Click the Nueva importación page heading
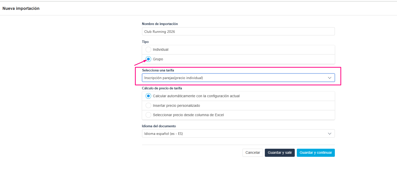This screenshot has width=397, height=178. click(x=21, y=8)
